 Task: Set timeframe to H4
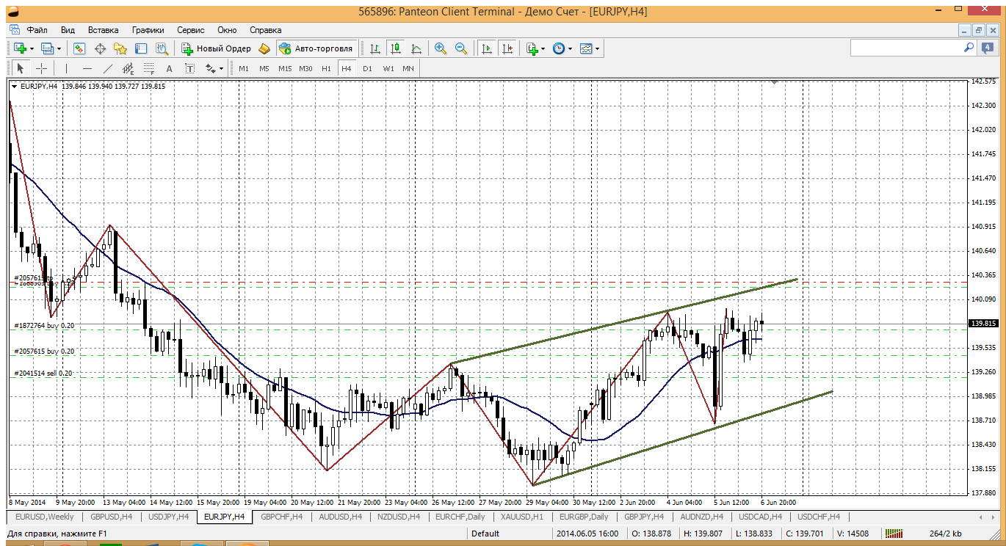click(x=347, y=68)
